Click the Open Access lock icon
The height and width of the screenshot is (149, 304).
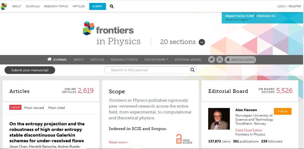tap(179, 139)
